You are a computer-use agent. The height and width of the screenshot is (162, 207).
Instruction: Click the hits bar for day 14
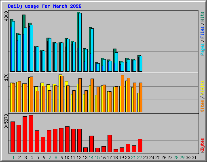90,40
